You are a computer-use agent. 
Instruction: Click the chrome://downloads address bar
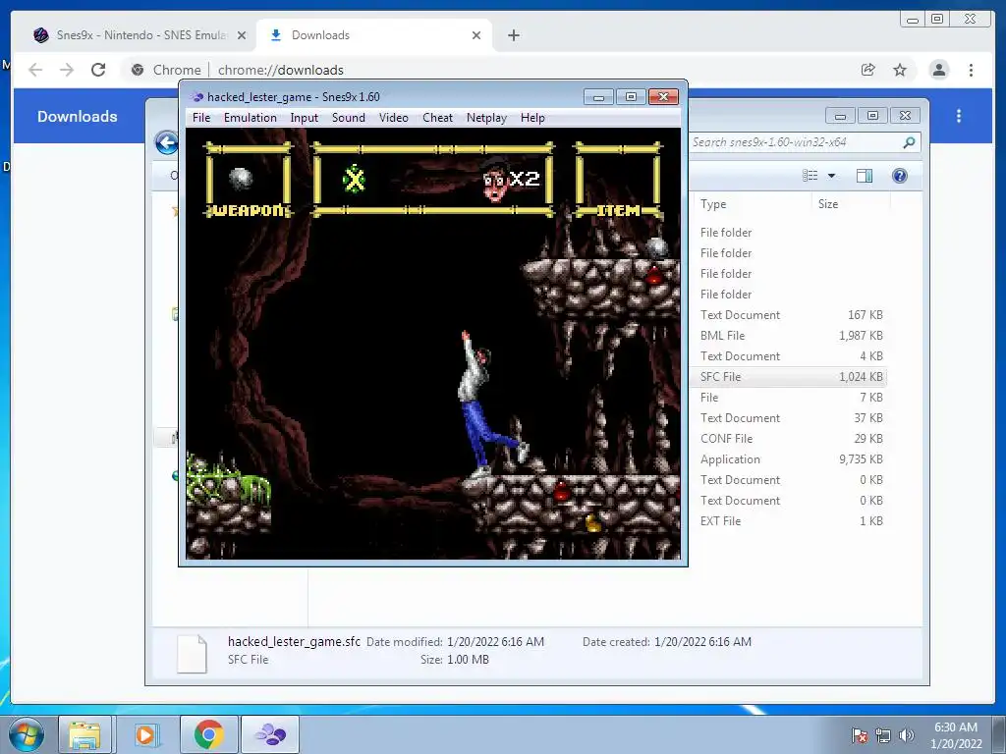click(487, 70)
